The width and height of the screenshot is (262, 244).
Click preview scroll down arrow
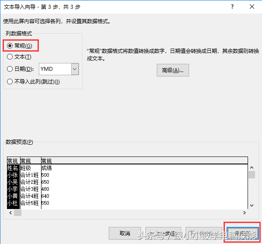click(x=252, y=206)
